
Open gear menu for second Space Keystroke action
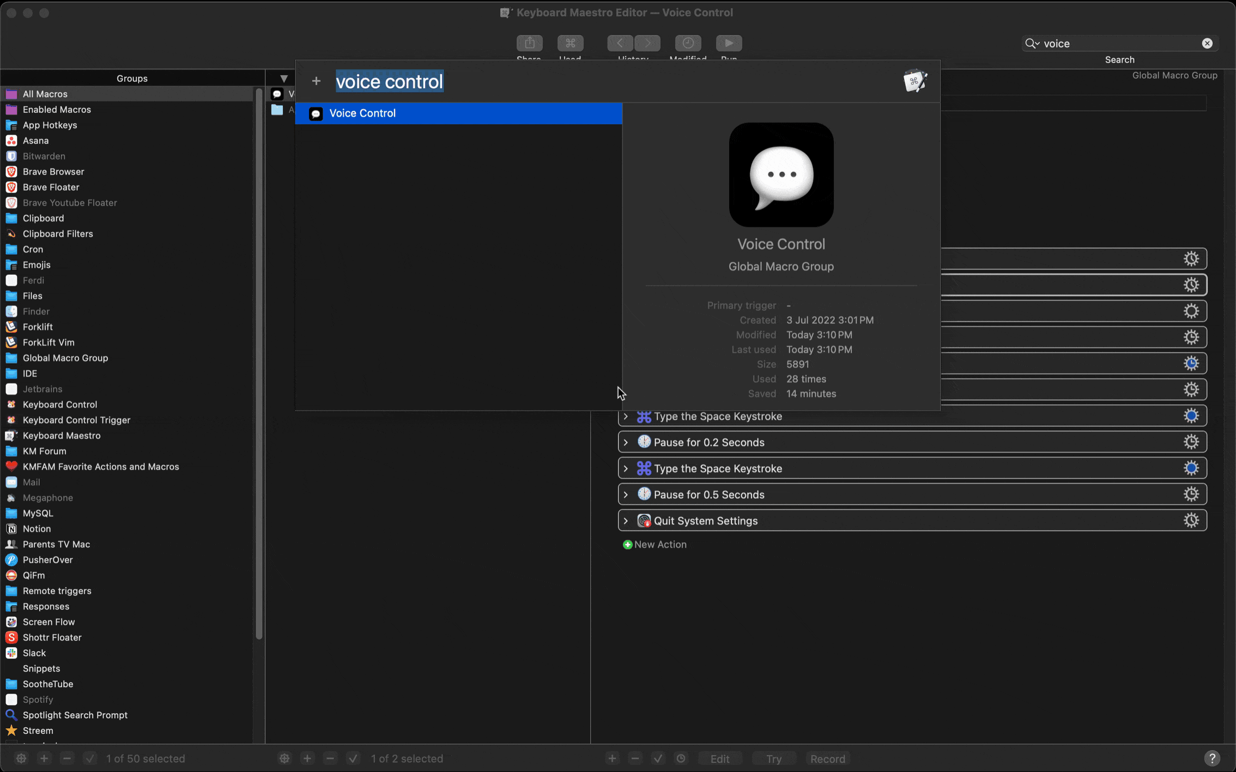(x=1191, y=468)
